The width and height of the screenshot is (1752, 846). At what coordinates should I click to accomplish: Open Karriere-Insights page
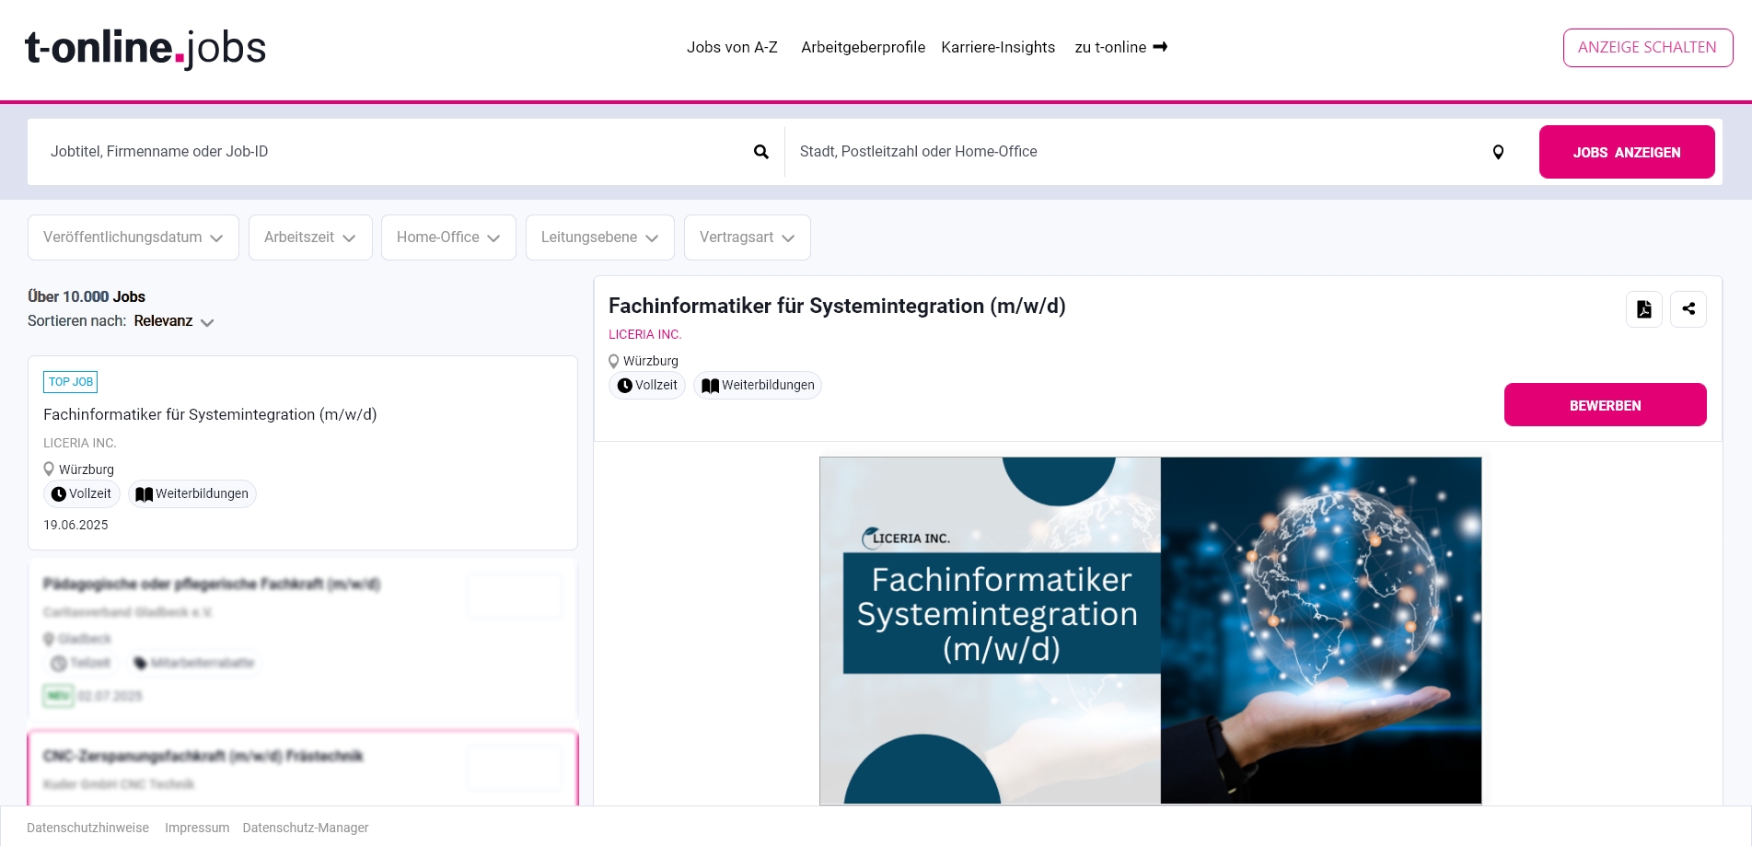click(x=998, y=47)
